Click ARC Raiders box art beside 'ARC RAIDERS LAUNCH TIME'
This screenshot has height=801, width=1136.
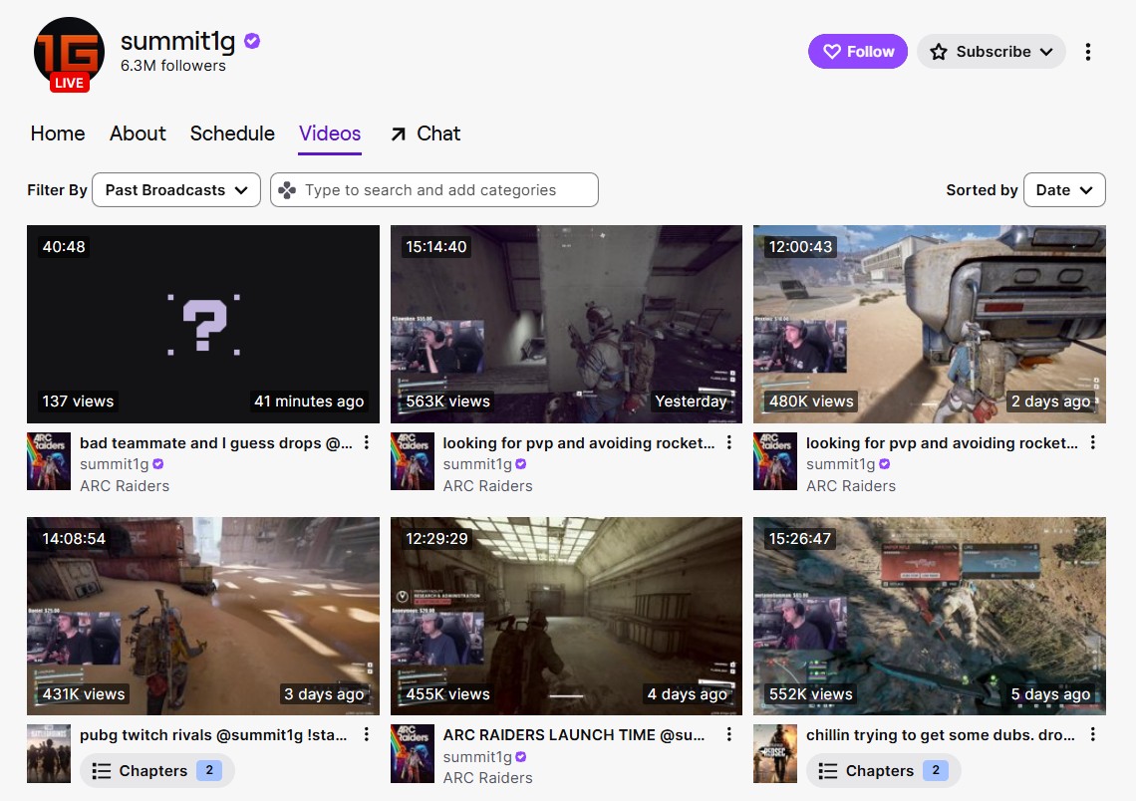pyautogui.click(x=413, y=753)
